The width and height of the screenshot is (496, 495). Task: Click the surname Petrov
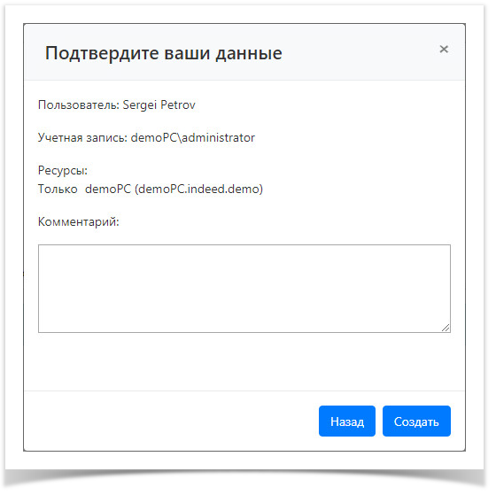tap(178, 104)
